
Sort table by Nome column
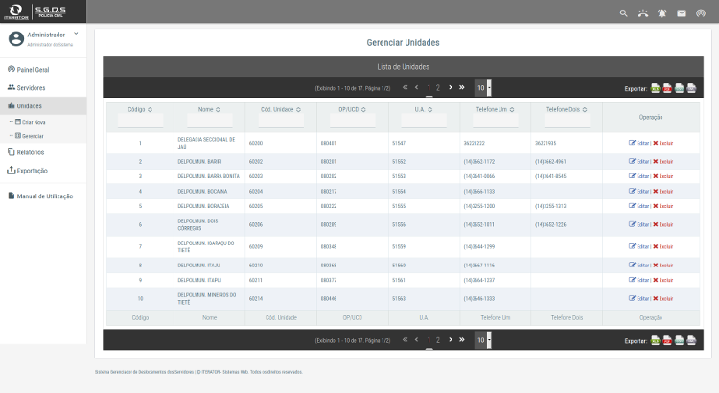tap(218, 110)
